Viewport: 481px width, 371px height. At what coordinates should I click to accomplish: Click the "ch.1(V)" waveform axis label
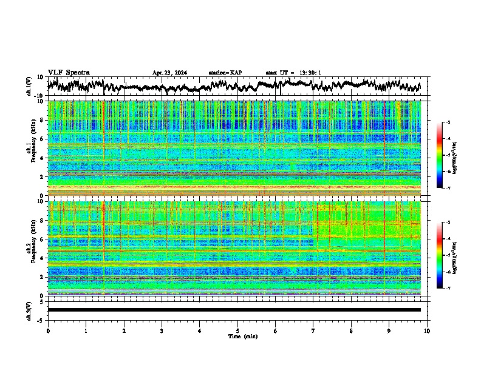29,86
